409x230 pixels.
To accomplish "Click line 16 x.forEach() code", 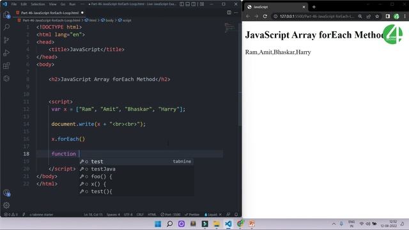I will point(68,139).
